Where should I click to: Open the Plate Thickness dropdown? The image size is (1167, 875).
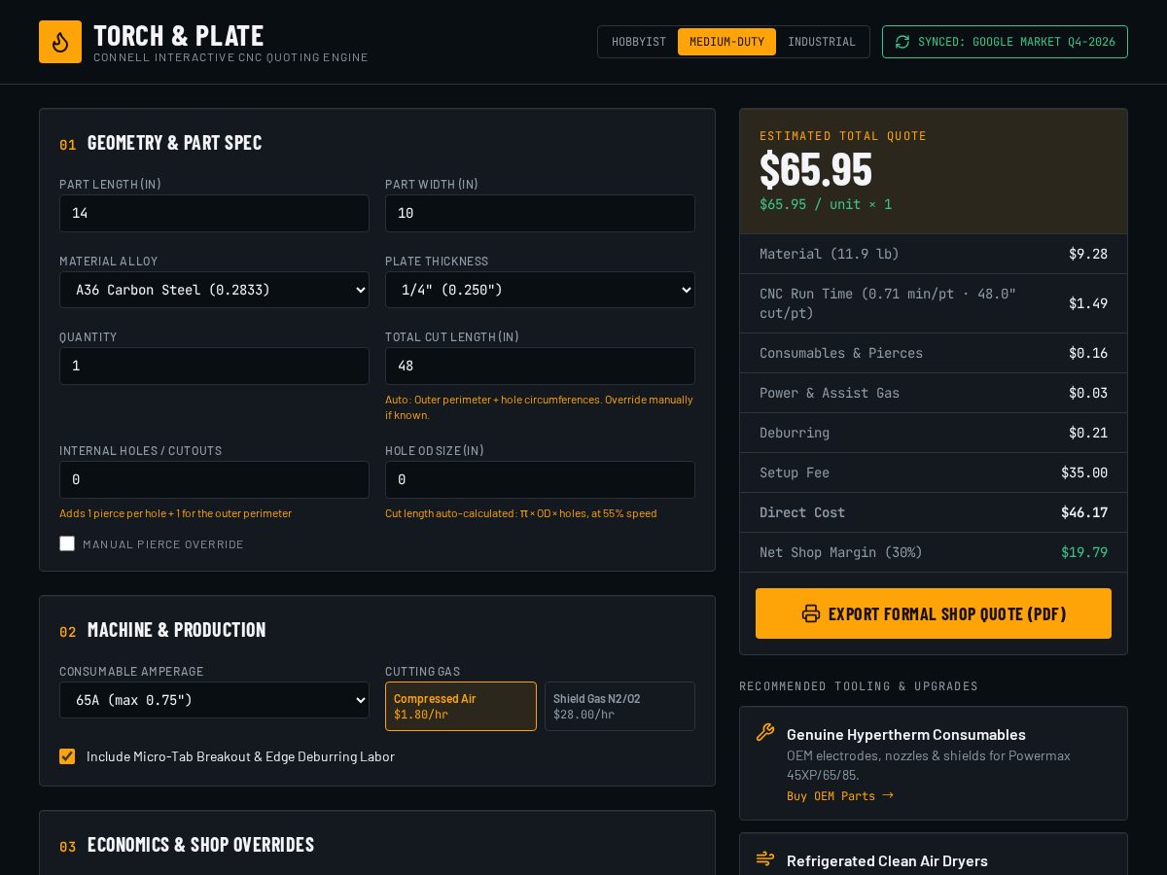540,290
